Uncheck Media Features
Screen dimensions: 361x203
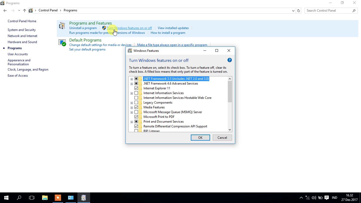click(x=136, y=107)
